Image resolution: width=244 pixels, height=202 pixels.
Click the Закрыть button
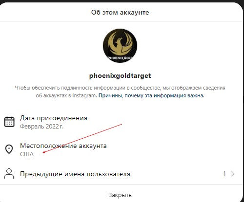(x=120, y=195)
